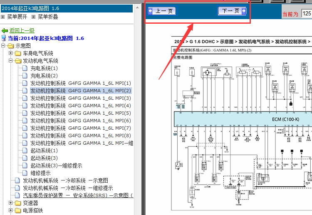Go to next page with 下一页 button
The image size is (312, 215).
[x=232, y=11]
